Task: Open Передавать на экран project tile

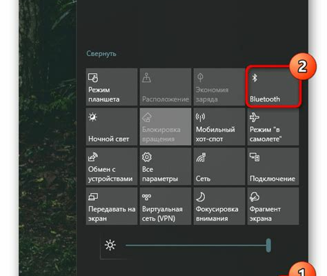Action: click(112, 206)
